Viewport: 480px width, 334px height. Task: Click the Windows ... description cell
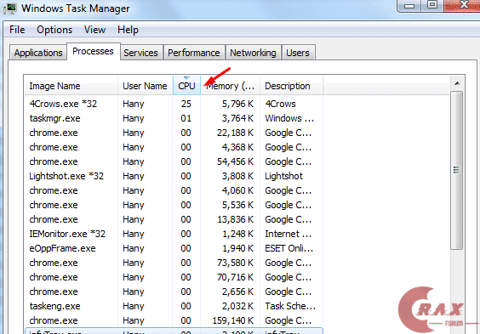(x=289, y=118)
